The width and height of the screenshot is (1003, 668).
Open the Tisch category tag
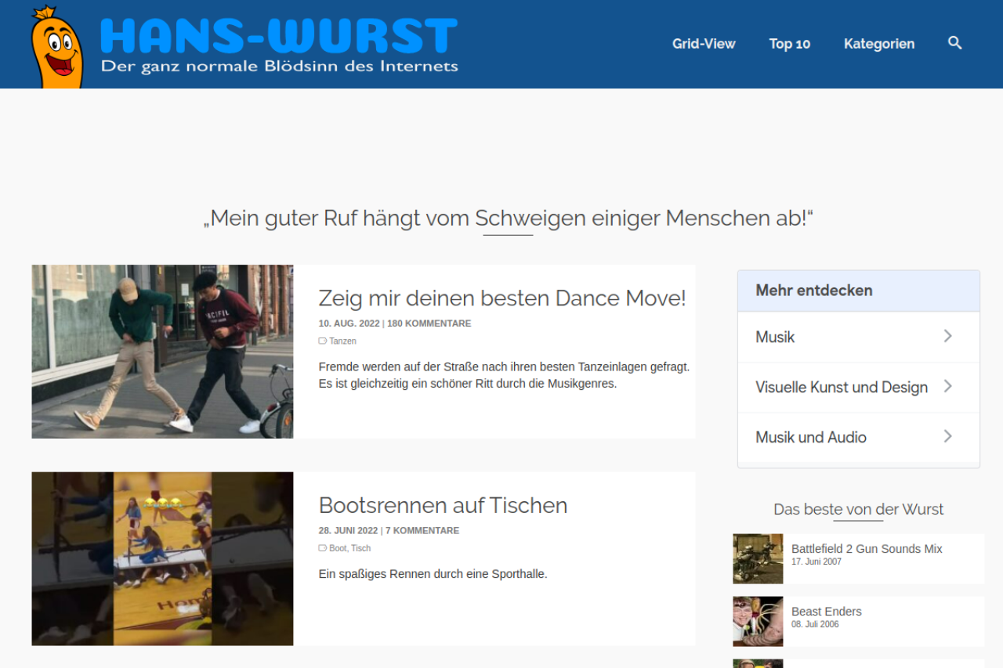361,548
